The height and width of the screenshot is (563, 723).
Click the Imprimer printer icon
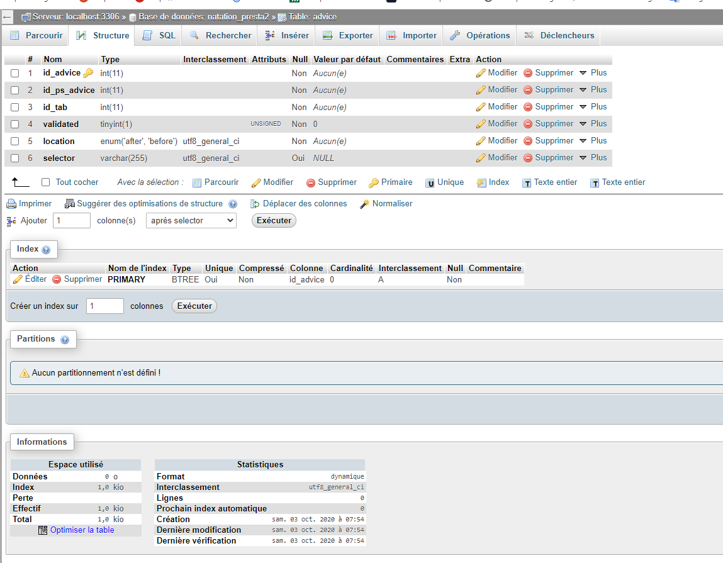(11, 204)
